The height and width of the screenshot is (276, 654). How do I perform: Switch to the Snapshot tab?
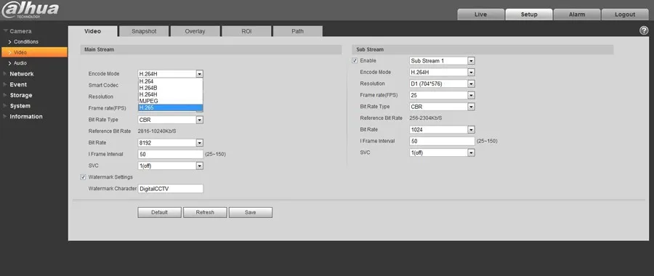(x=144, y=31)
